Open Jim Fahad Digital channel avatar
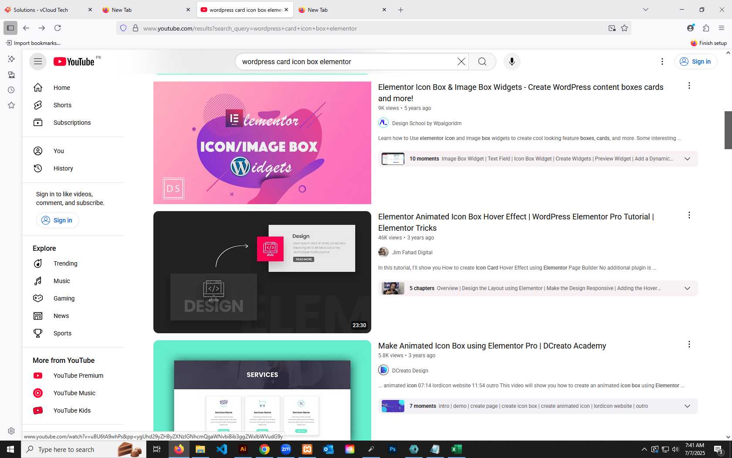Image resolution: width=732 pixels, height=458 pixels. point(383,252)
